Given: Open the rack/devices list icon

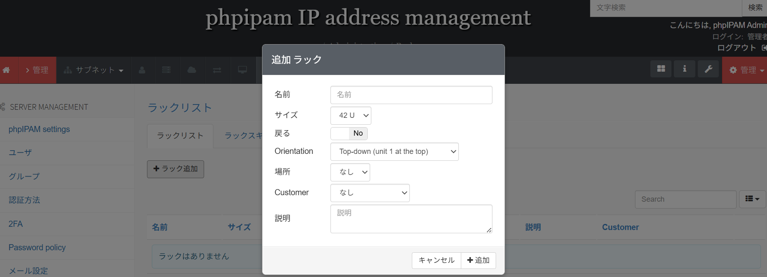Looking at the screenshot, I should (166, 70).
